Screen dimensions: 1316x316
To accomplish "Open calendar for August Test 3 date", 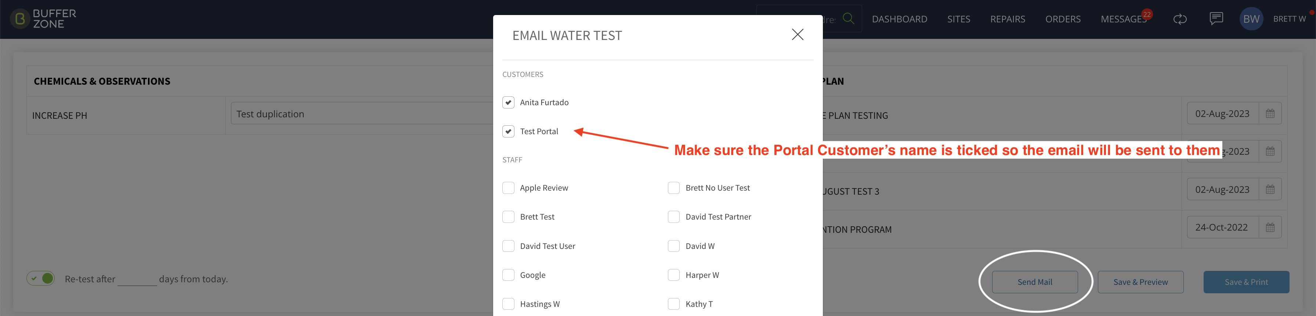I will [1270, 190].
